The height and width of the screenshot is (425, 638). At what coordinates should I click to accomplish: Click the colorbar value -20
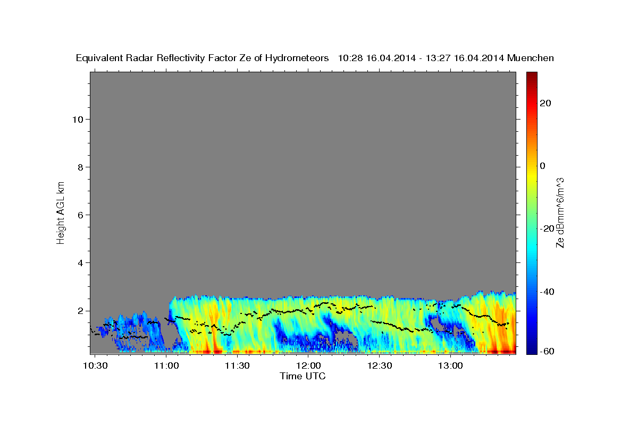point(546,228)
